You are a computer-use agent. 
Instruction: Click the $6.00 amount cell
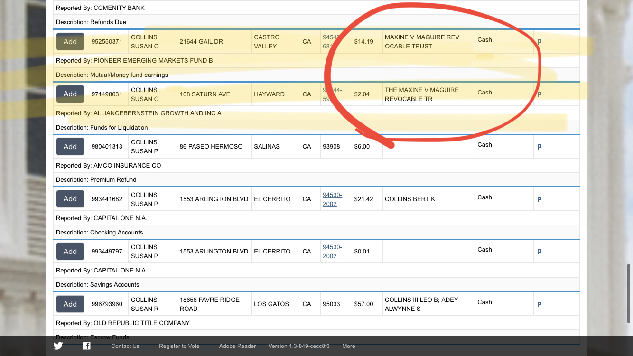click(x=367, y=147)
